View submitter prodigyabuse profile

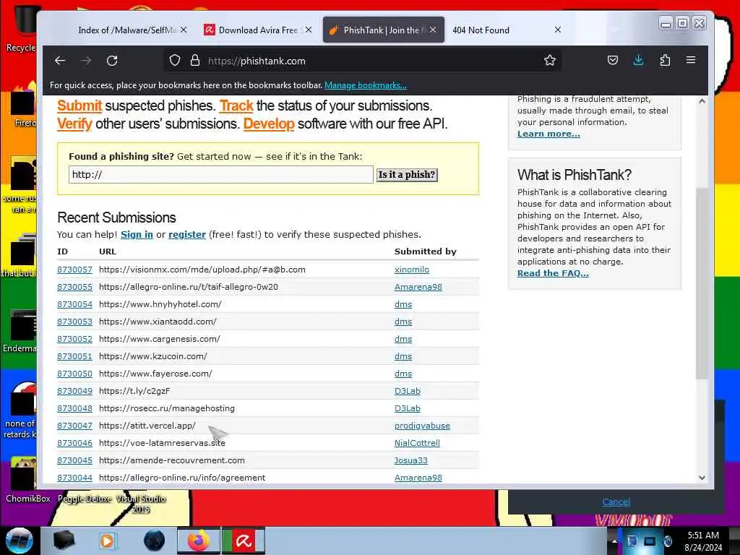pos(422,426)
